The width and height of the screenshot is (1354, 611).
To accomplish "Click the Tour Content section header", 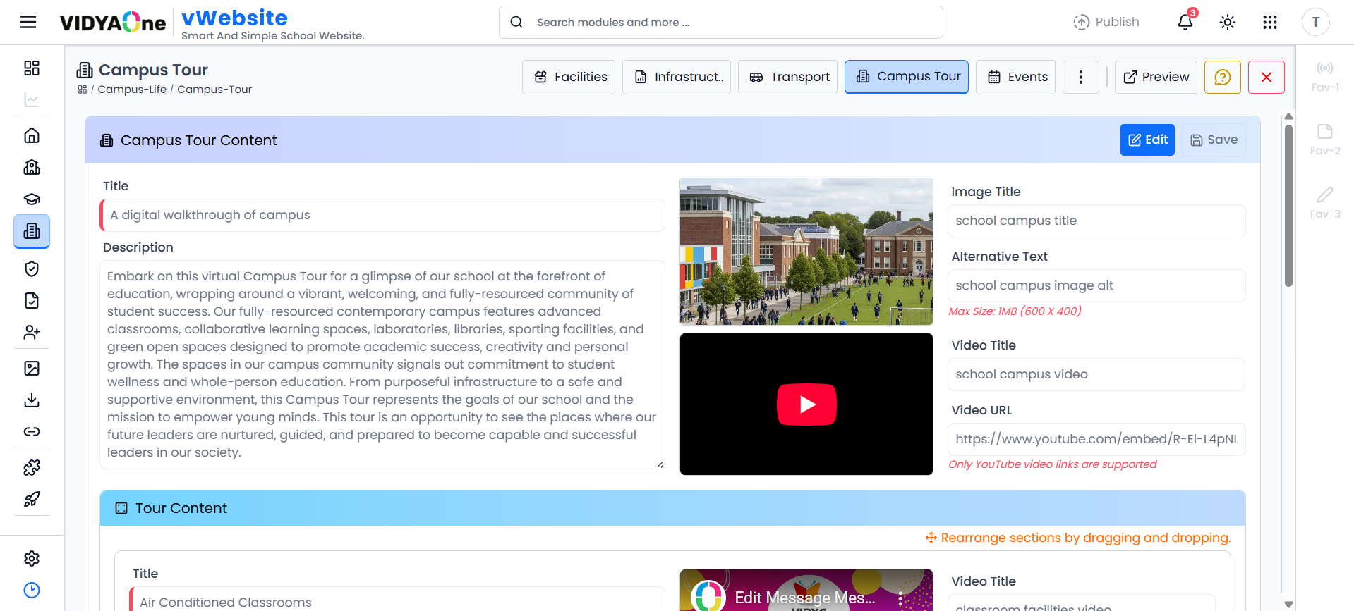I will (x=672, y=508).
